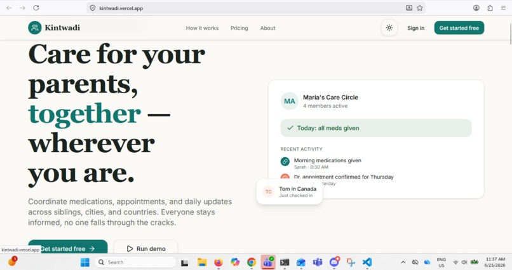Viewport: 512px width, 270px height.
Task: Open Task View on the taskbar
Action: click(x=185, y=262)
